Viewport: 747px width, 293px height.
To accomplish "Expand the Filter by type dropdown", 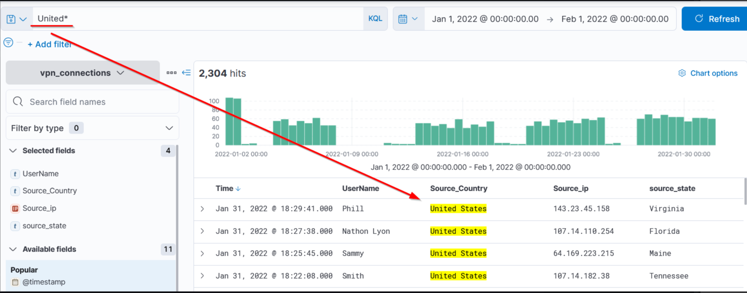I will (92, 128).
